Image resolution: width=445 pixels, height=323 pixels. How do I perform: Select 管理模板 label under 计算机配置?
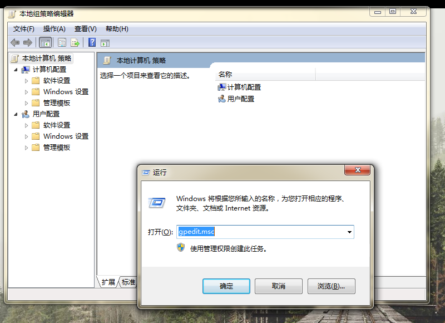click(57, 103)
